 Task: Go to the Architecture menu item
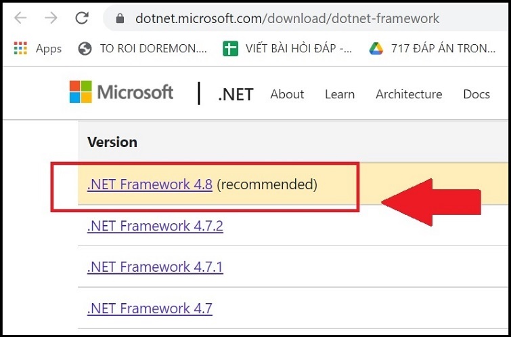409,94
